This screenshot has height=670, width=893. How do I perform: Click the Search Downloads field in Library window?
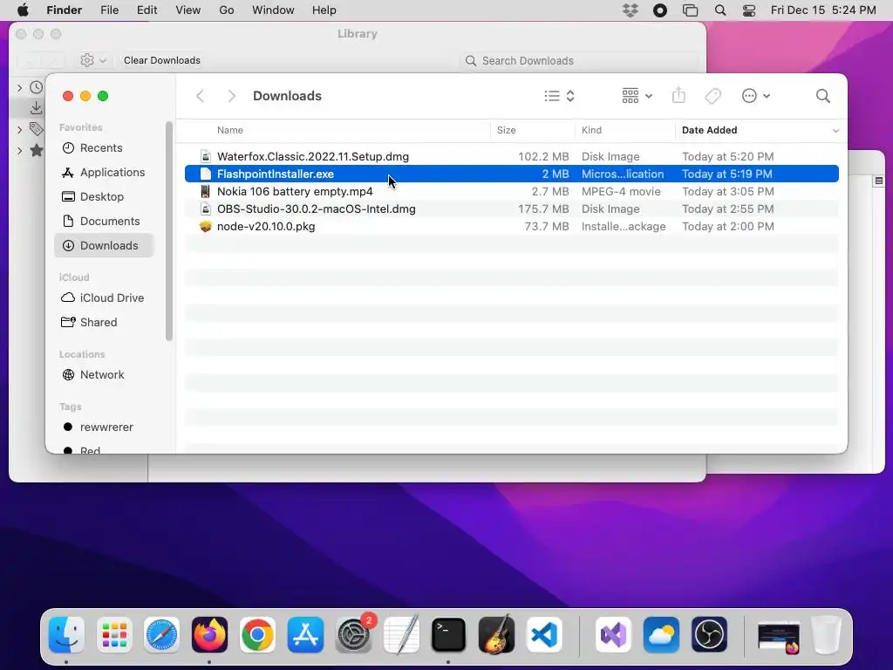click(x=579, y=60)
